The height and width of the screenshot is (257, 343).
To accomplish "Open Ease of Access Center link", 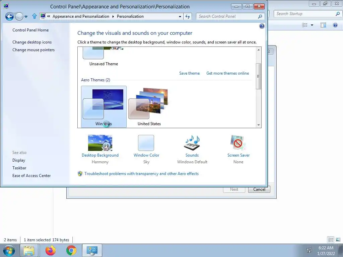I will tap(31, 175).
